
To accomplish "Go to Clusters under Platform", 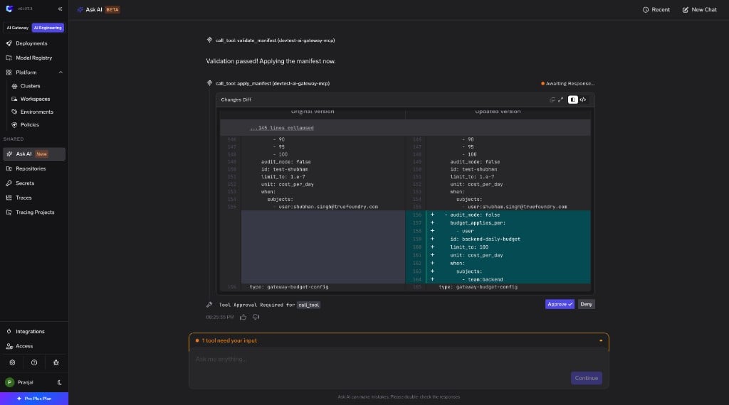I will tap(30, 86).
